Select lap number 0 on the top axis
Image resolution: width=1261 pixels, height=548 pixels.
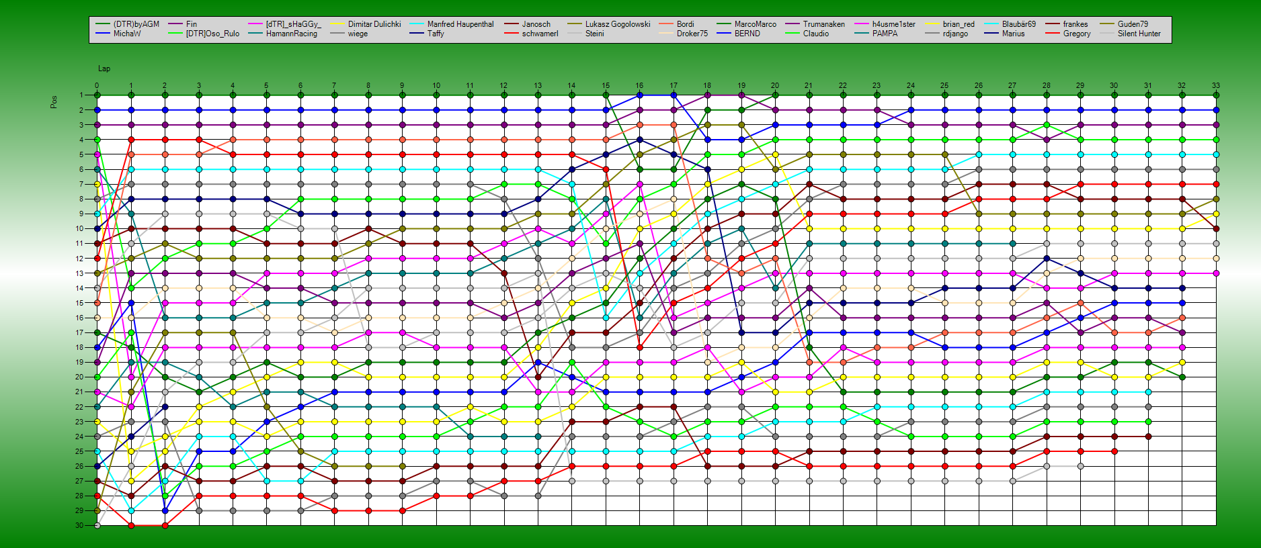tap(97, 85)
